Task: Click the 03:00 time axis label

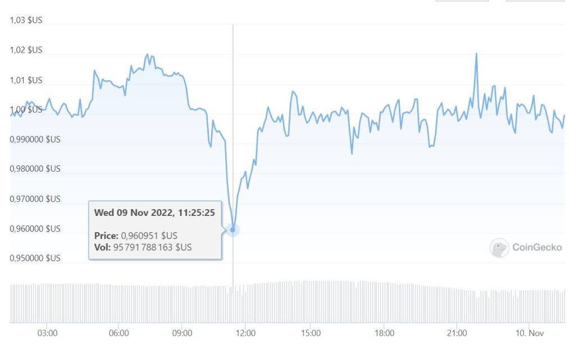Action: [47, 333]
